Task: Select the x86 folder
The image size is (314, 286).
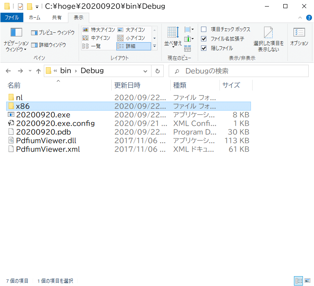Action: coord(129,106)
